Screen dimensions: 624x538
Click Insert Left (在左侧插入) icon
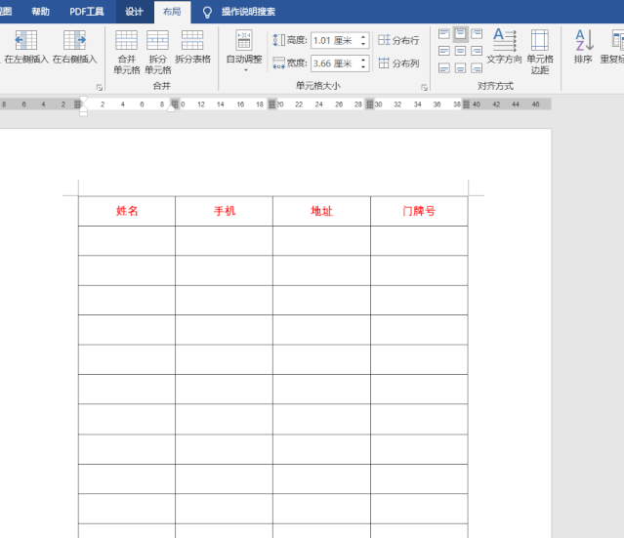tap(26, 40)
